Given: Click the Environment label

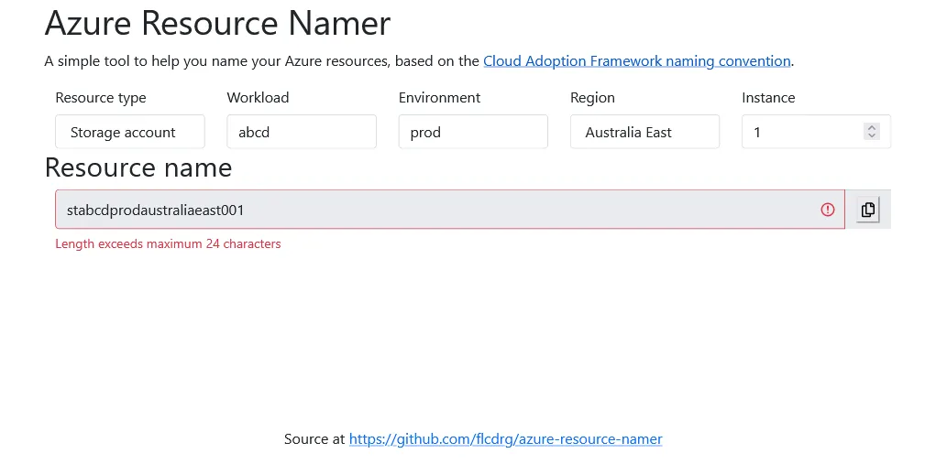Looking at the screenshot, I should [x=439, y=98].
